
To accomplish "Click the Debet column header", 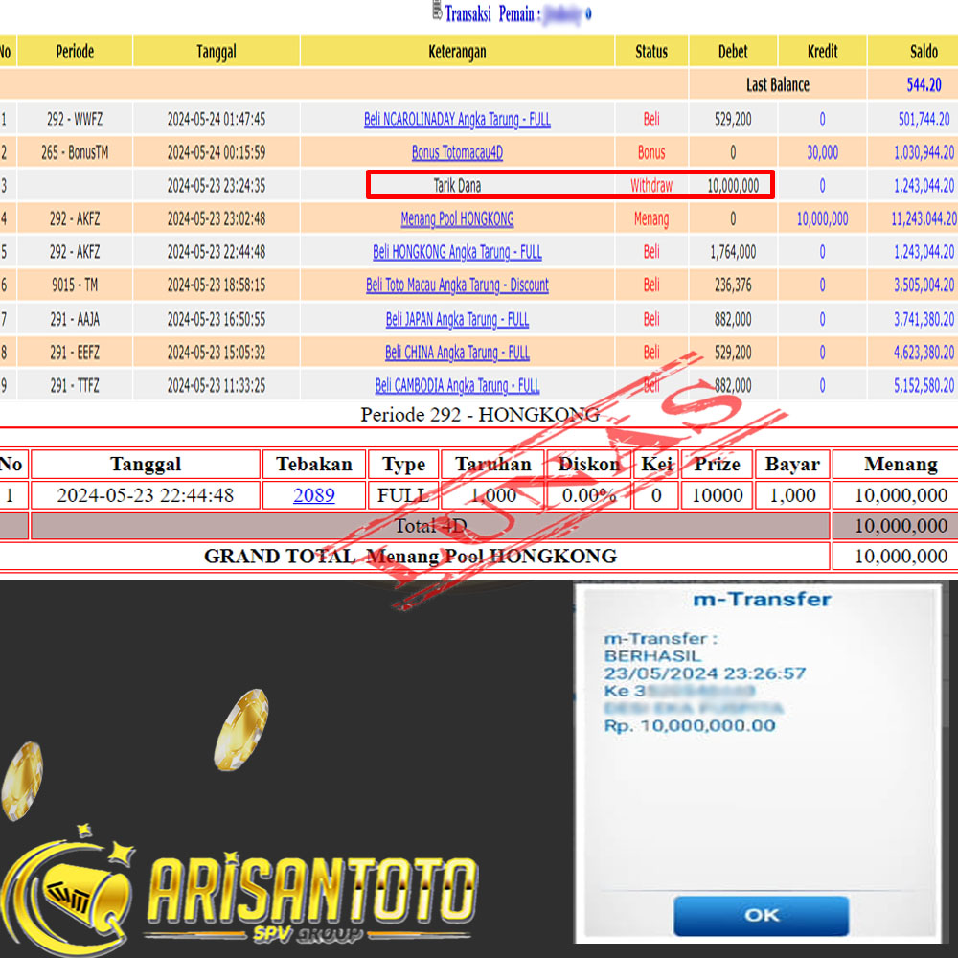I will pyautogui.click(x=733, y=52).
